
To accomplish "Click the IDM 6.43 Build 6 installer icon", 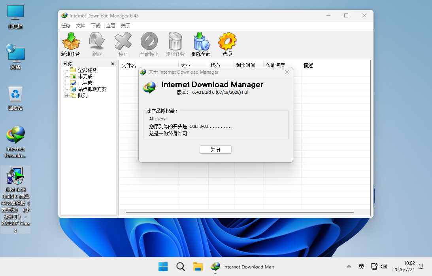I will [x=15, y=199].
